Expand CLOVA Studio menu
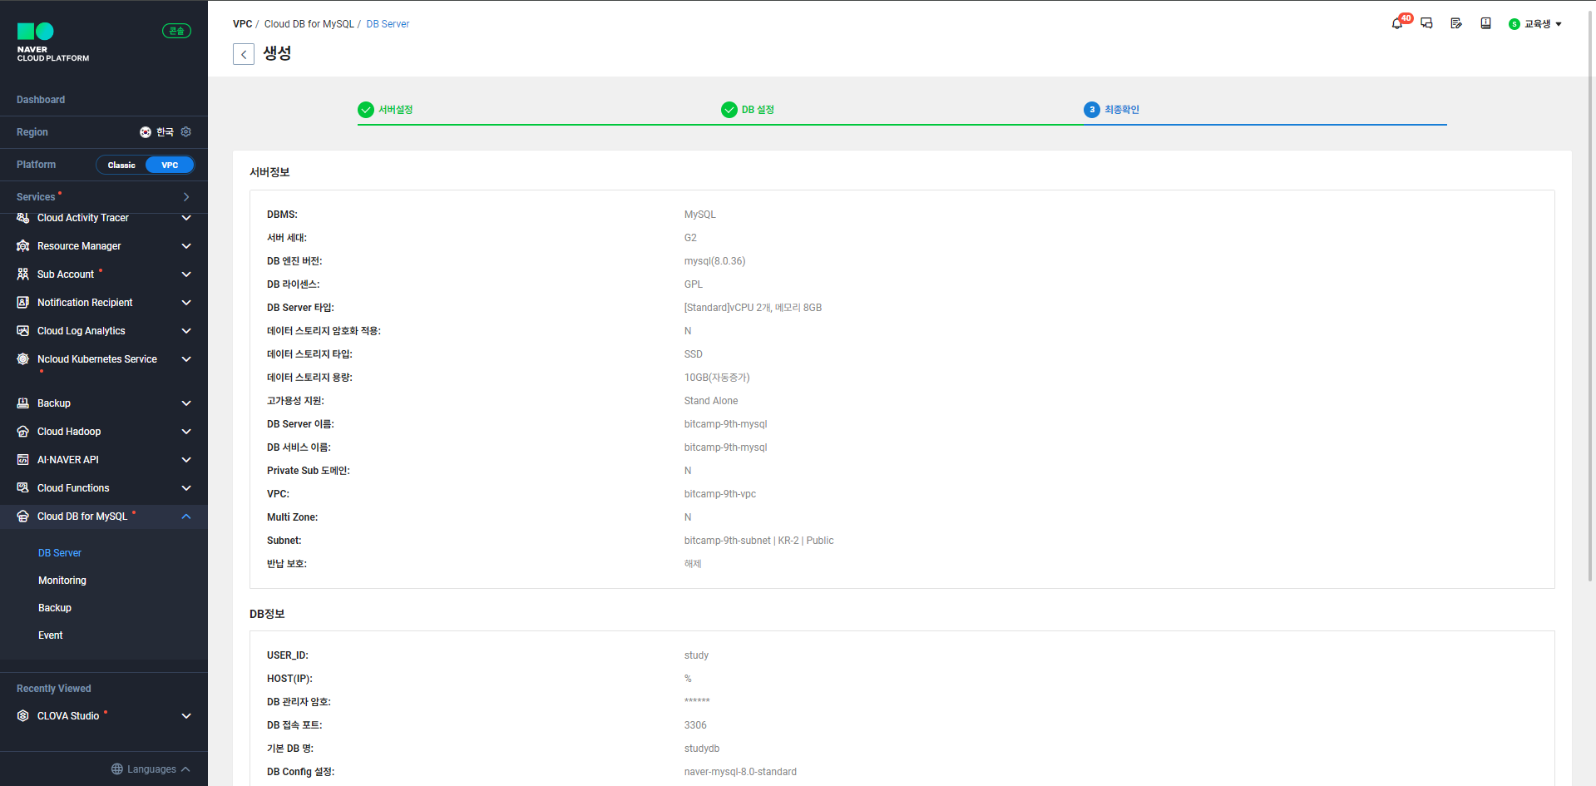Screen dimensions: 1596x786 click(186, 716)
